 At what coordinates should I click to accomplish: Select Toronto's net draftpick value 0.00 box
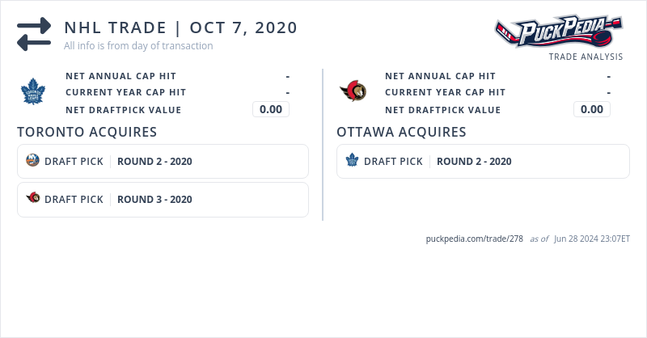point(271,109)
